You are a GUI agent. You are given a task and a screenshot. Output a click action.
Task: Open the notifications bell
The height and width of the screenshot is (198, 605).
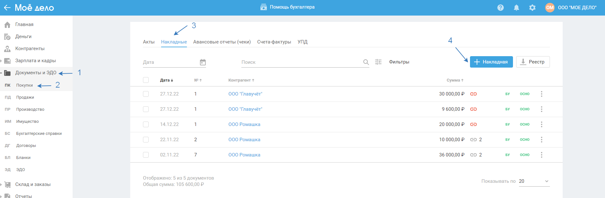coord(516,8)
